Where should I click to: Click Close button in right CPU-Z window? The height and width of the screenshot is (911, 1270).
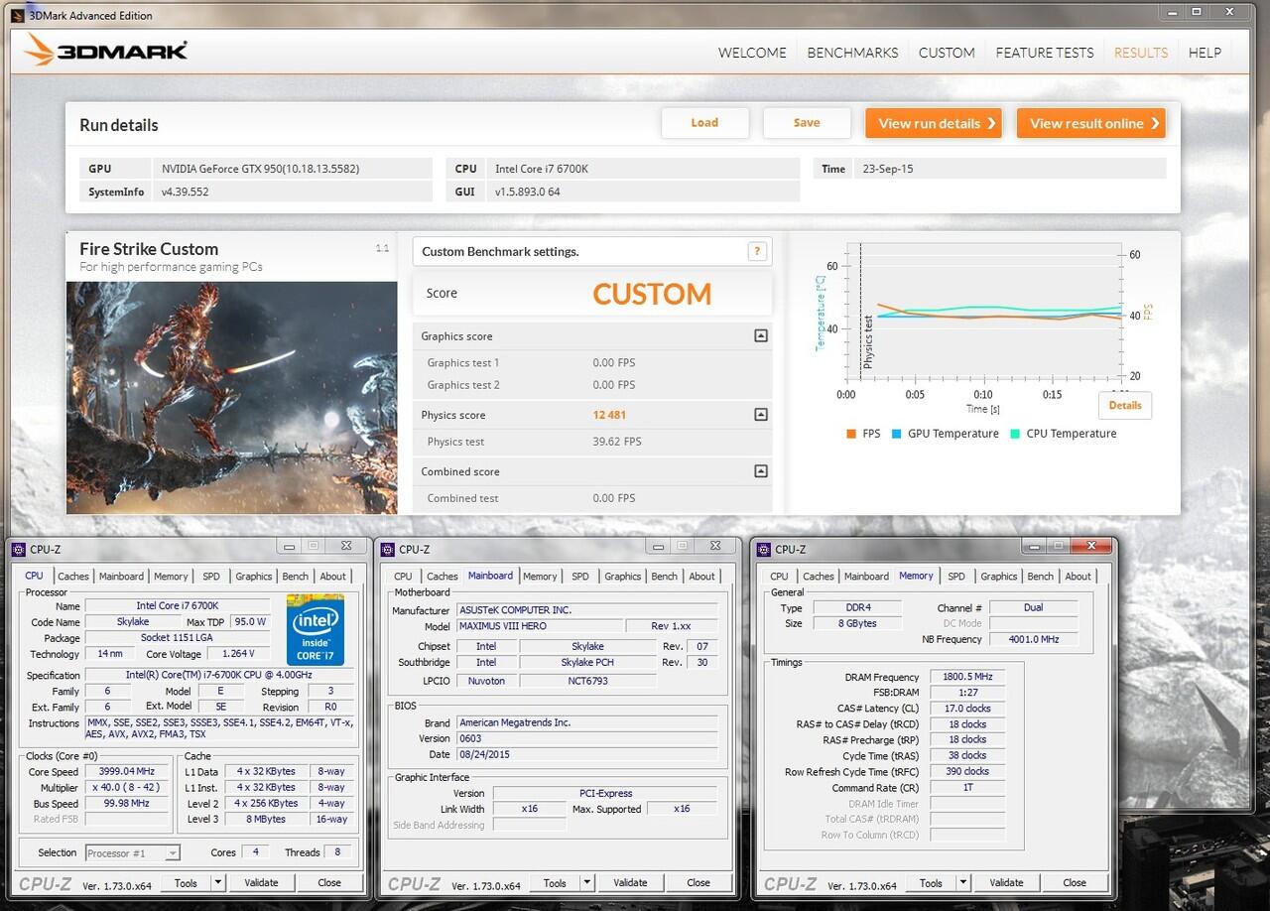(x=1075, y=882)
